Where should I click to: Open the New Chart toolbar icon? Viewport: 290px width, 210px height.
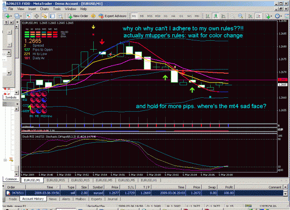[7, 16]
